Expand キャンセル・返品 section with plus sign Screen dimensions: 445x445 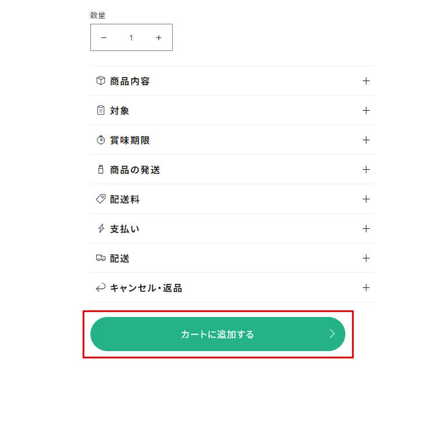coord(366,288)
